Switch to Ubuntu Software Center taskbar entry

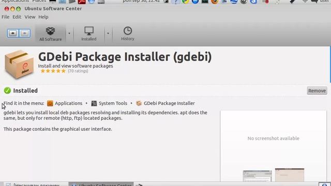tap(101, 184)
